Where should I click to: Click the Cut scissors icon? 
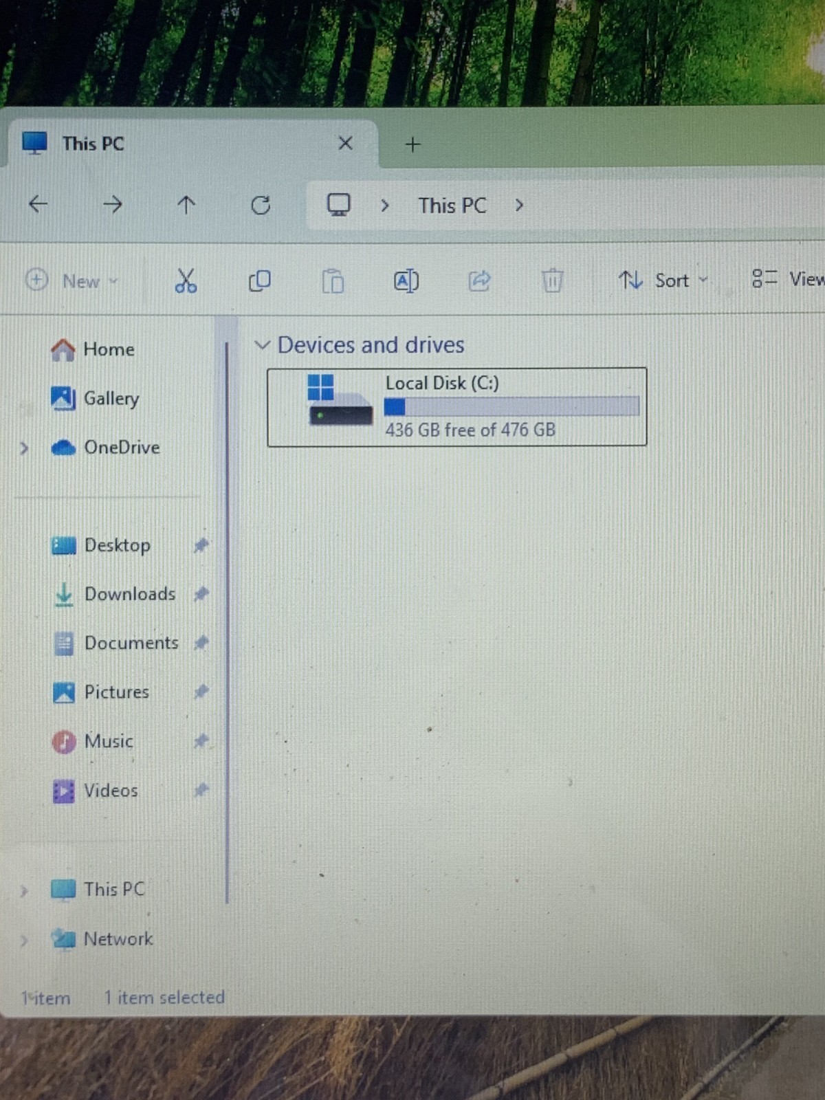point(186,280)
